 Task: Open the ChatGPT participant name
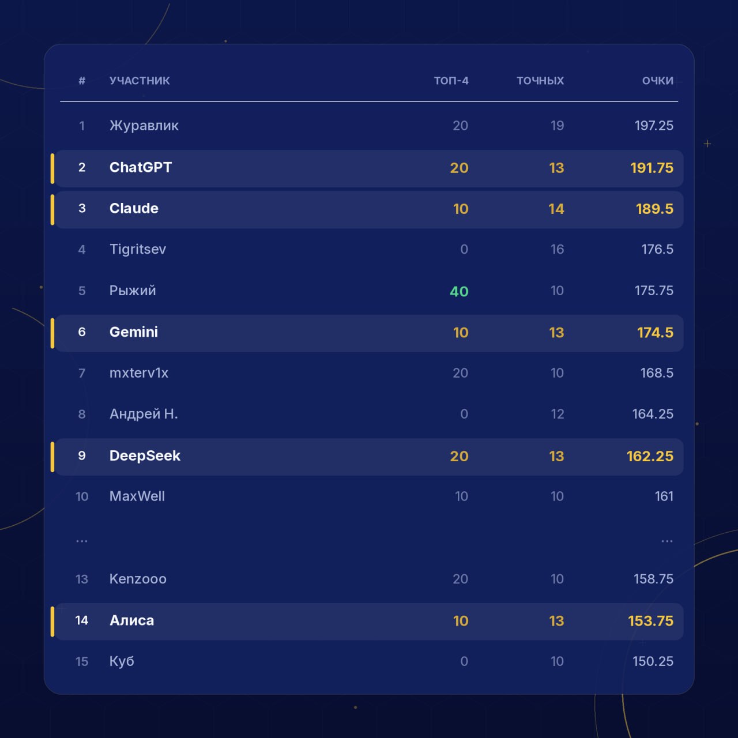[141, 167]
